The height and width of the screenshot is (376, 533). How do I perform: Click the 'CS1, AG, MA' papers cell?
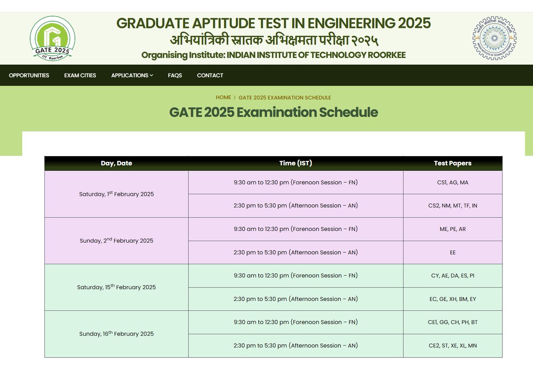tap(453, 182)
